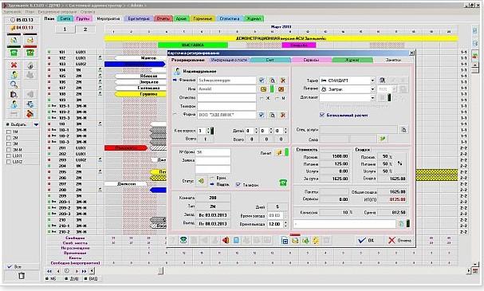Image resolution: width=484 pixels, height=291 pixels.
Task: Toggle the Телефон checkbox
Action: pos(238,185)
